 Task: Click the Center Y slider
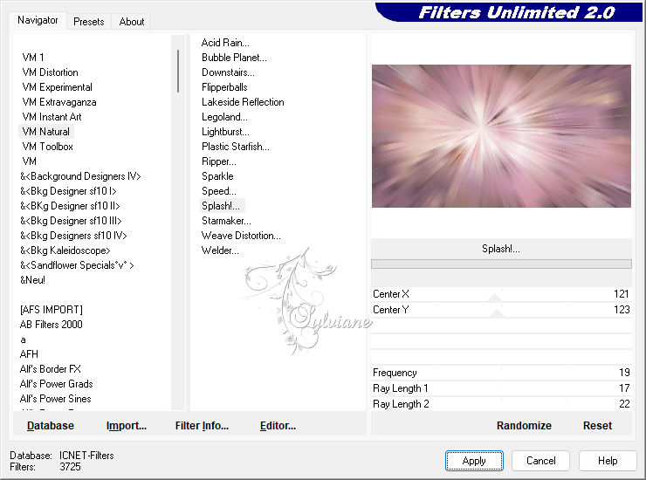[x=501, y=310]
